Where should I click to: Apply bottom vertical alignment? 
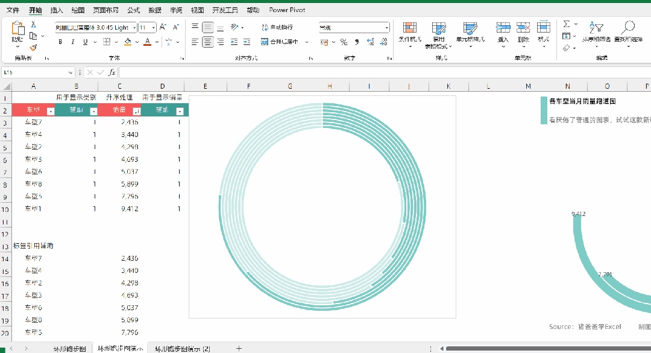coord(221,27)
